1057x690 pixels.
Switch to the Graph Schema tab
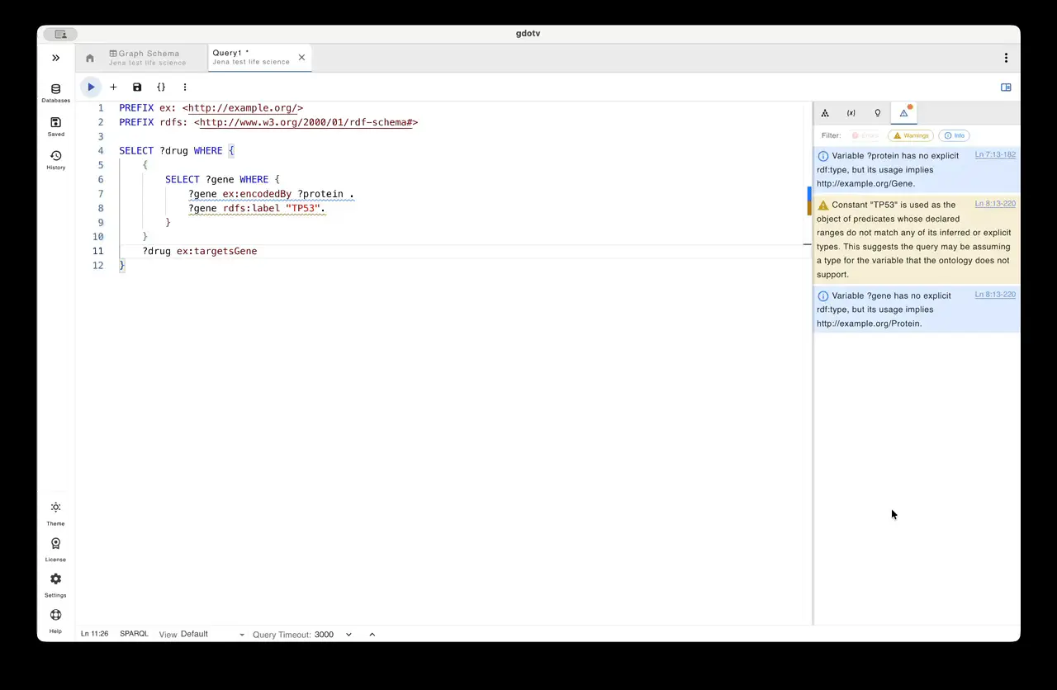coord(149,57)
